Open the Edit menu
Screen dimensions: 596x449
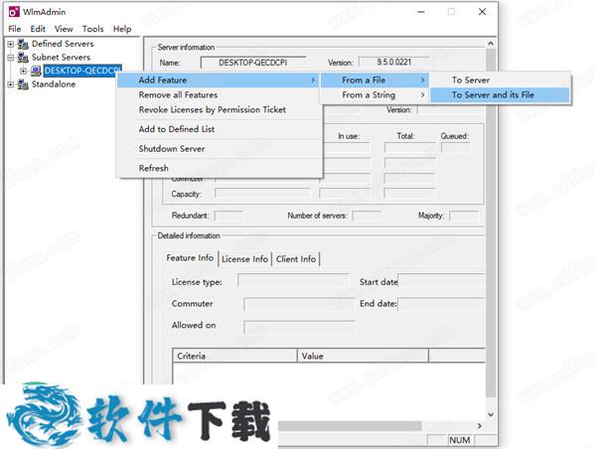pyautogui.click(x=38, y=29)
